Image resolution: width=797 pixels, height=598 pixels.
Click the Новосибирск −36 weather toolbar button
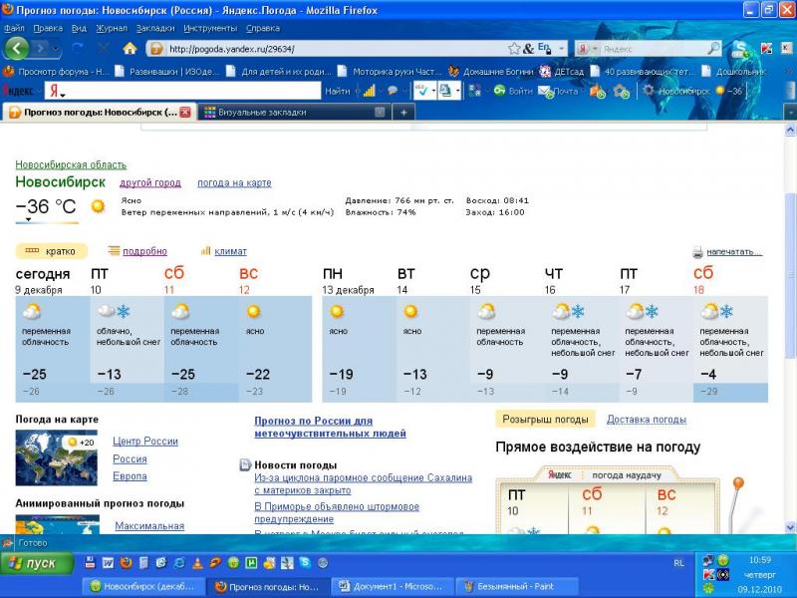tap(691, 92)
